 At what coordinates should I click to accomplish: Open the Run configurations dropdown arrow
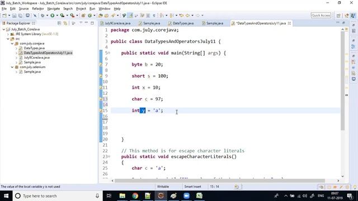coord(57,16)
